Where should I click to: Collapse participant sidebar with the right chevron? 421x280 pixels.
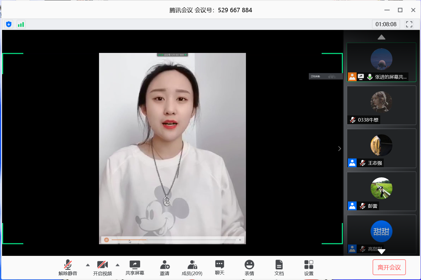coord(339,149)
